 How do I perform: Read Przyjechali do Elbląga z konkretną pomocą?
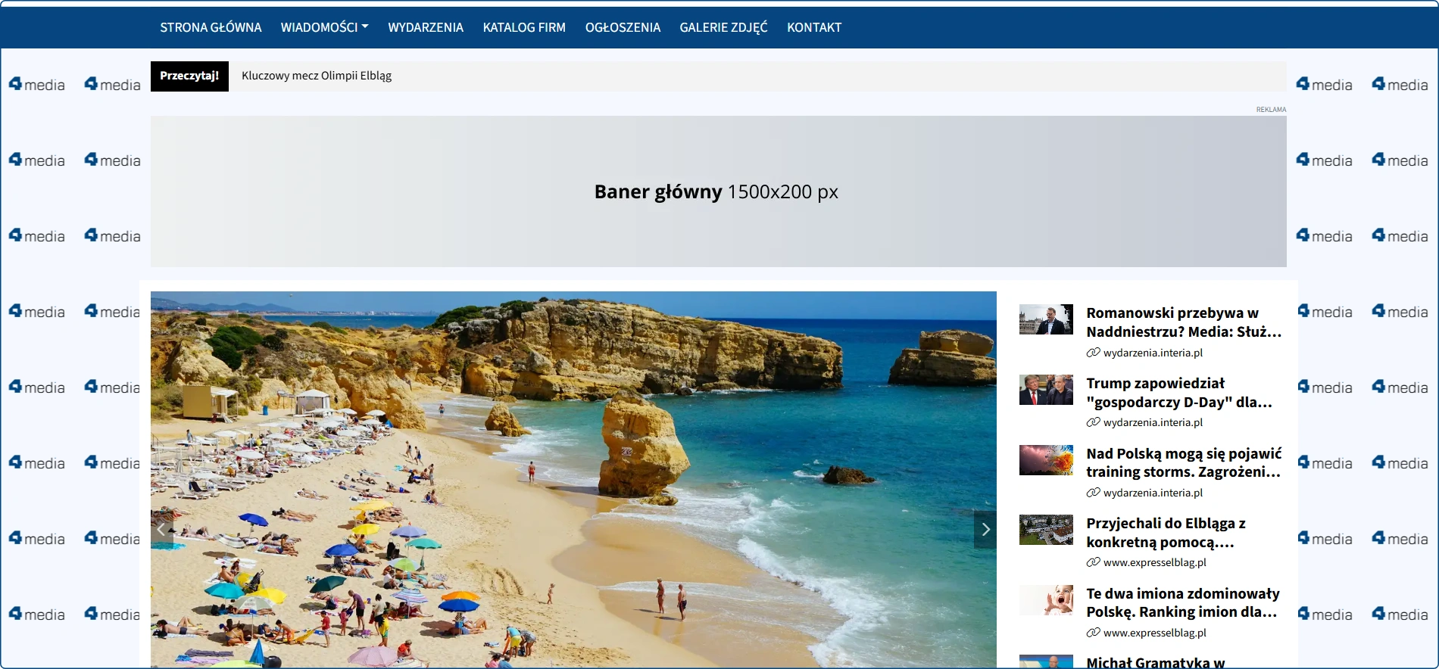(x=1166, y=533)
